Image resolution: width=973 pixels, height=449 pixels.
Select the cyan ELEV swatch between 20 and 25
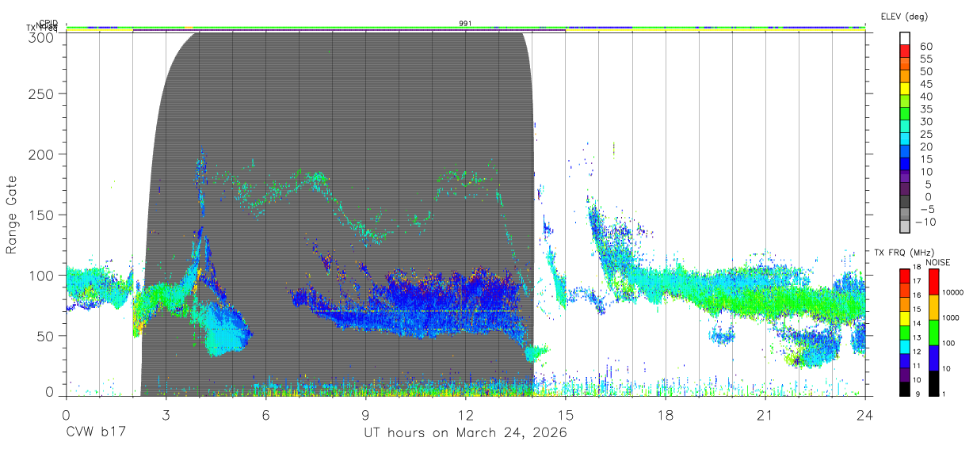tap(906, 140)
